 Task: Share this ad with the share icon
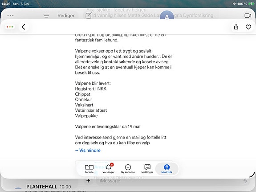point(236,27)
